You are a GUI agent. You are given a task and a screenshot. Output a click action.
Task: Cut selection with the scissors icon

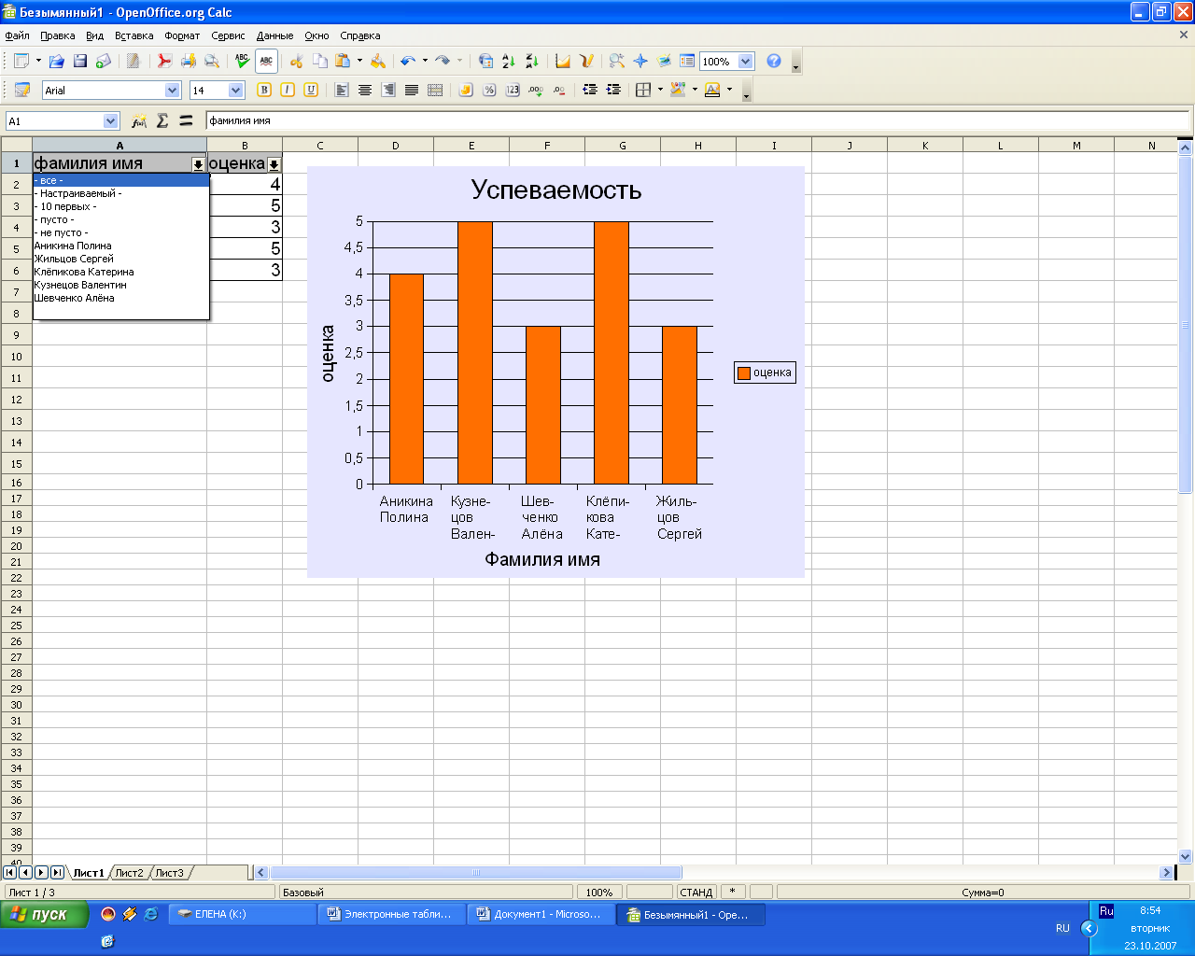pyautogui.click(x=297, y=62)
